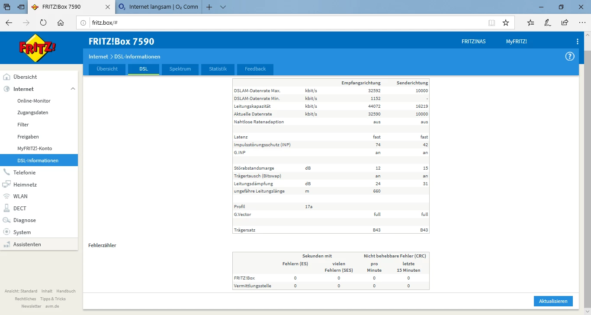Switch to the Spektrum tab
This screenshot has width=591, height=315.
click(x=180, y=69)
